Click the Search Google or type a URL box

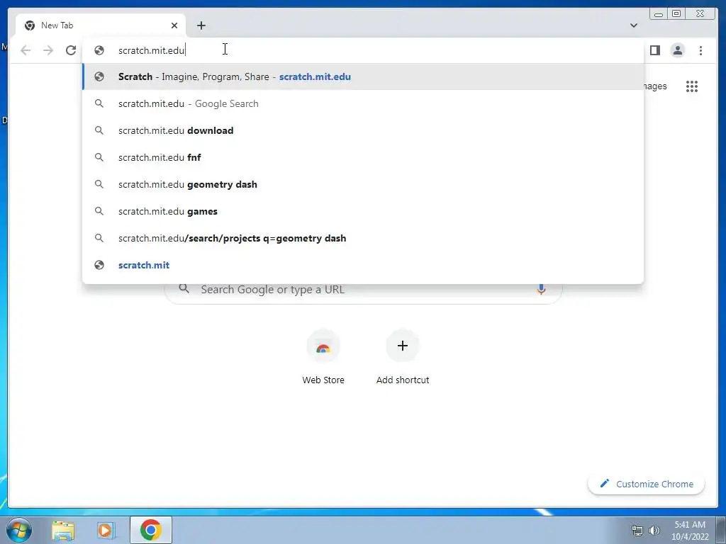[x=363, y=291]
